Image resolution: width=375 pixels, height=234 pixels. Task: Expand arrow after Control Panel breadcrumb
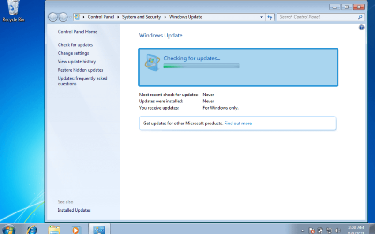118,17
